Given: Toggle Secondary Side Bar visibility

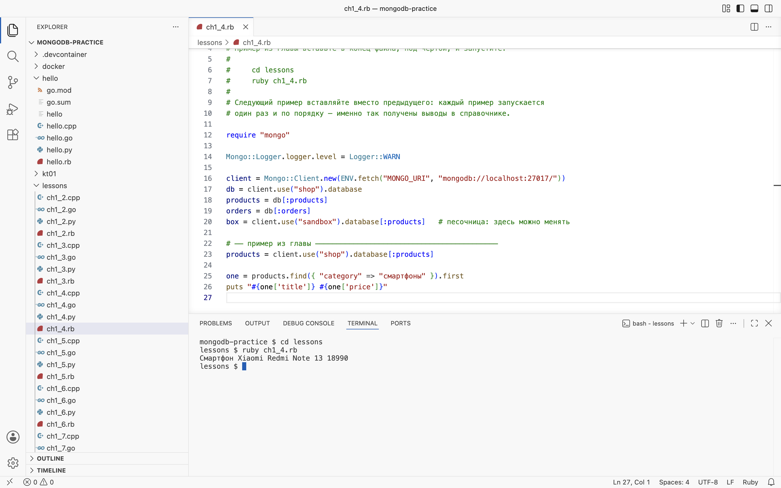Looking at the screenshot, I should [769, 9].
